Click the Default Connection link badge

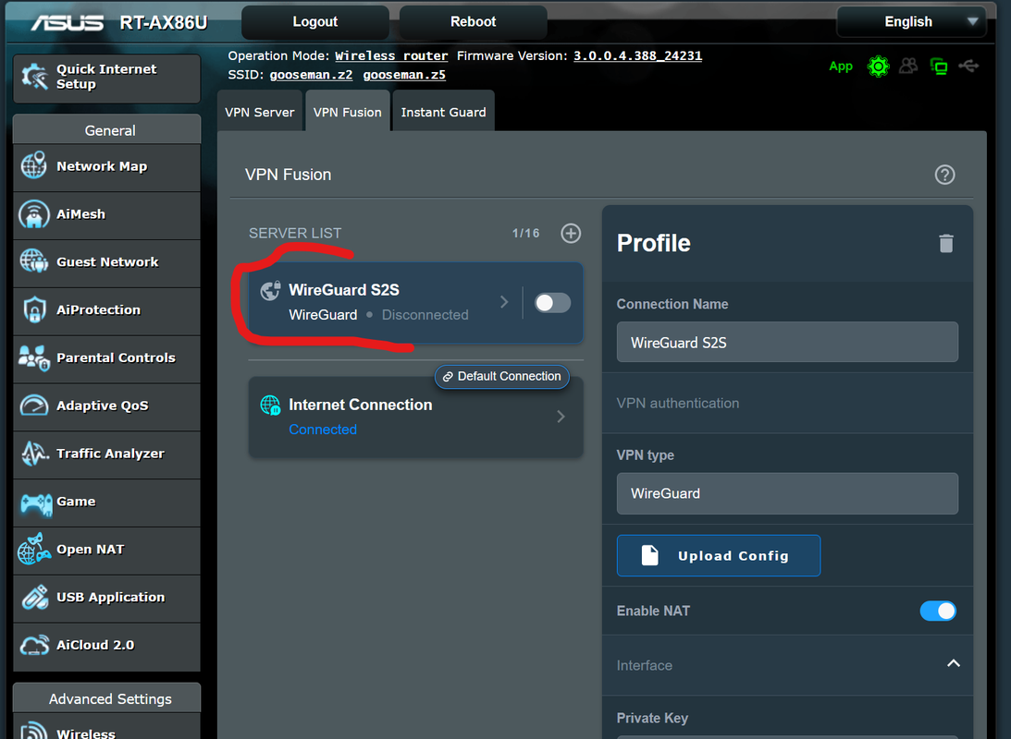click(x=501, y=377)
